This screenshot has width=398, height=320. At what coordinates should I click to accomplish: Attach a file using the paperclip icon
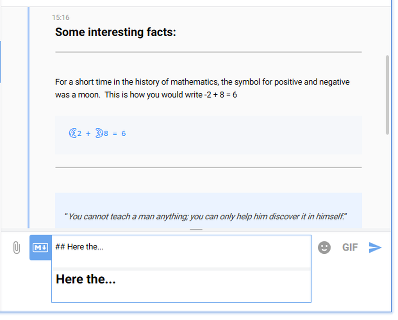pos(16,248)
